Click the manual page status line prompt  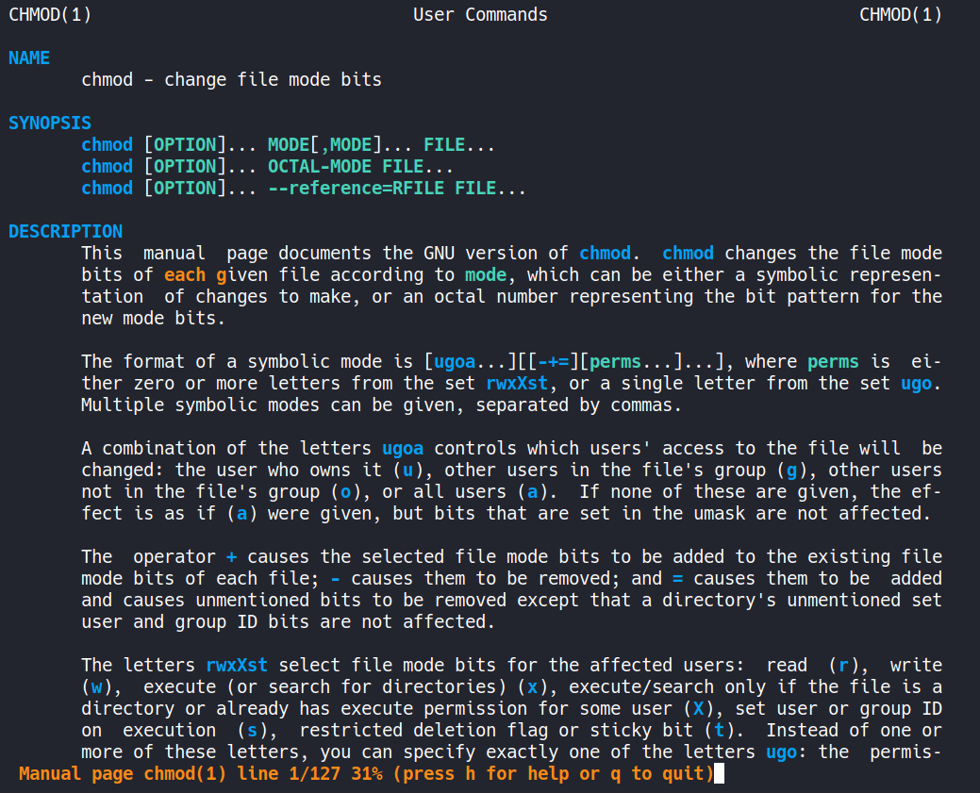point(366,773)
